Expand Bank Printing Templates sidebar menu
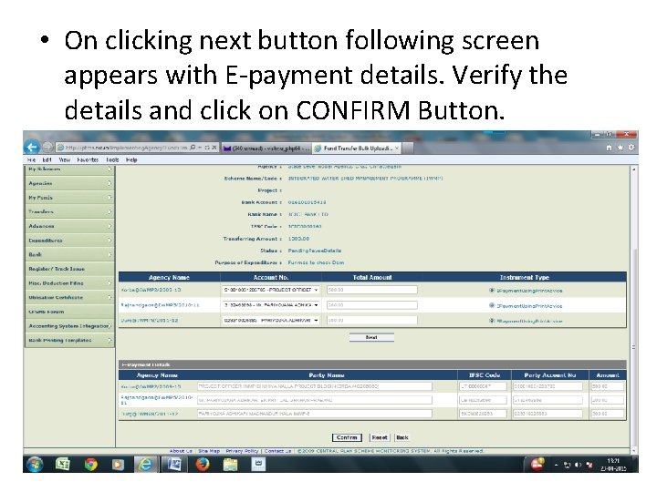657x492 pixels. (x=69, y=340)
